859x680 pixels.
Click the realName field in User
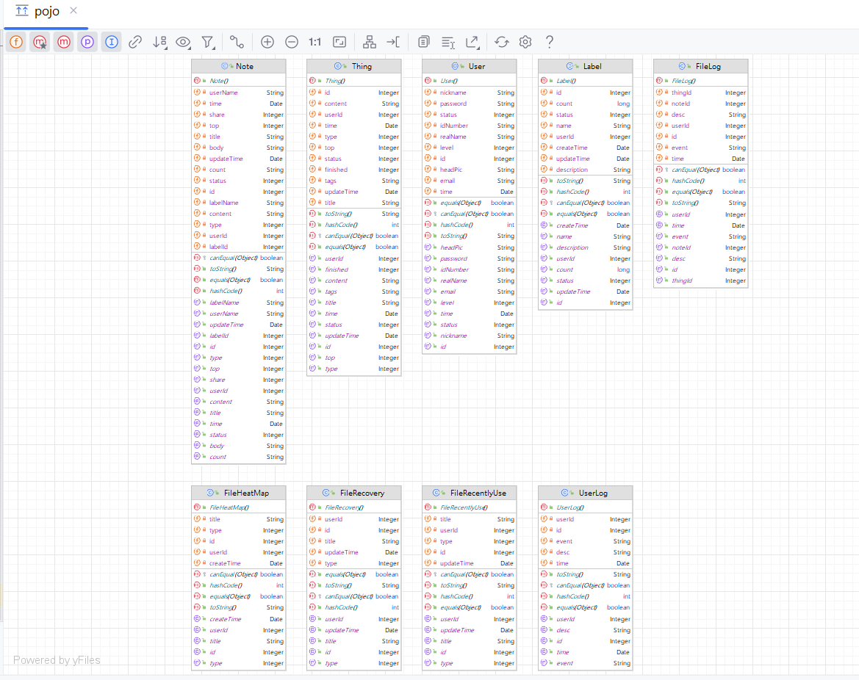(469, 137)
